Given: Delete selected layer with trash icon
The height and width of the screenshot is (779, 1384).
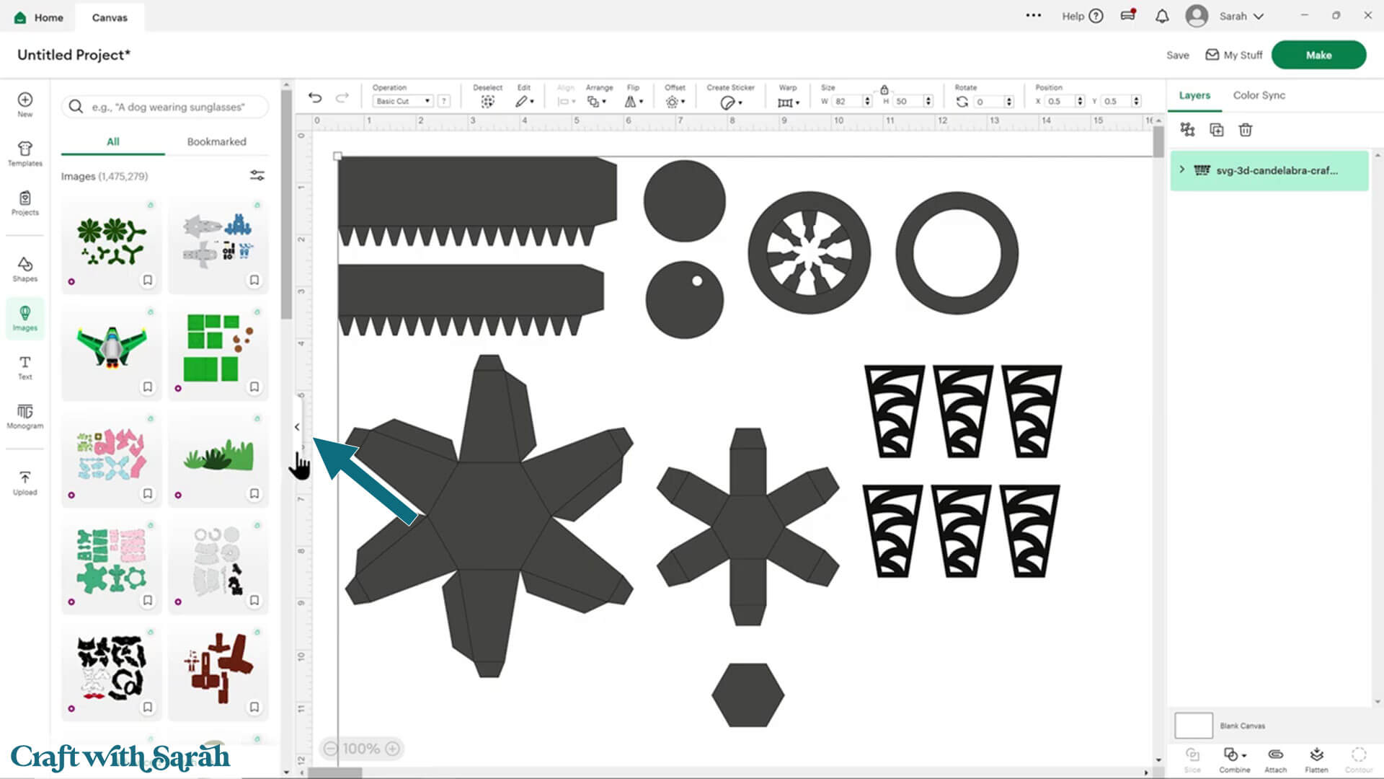Looking at the screenshot, I should [1245, 130].
